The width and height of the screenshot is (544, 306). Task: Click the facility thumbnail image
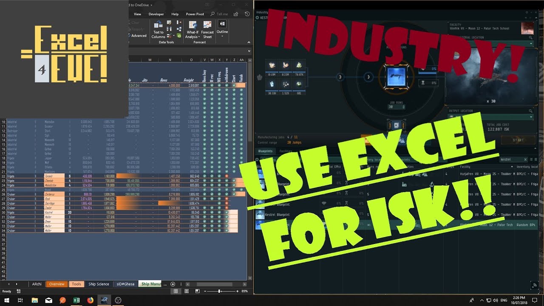[x=527, y=28]
